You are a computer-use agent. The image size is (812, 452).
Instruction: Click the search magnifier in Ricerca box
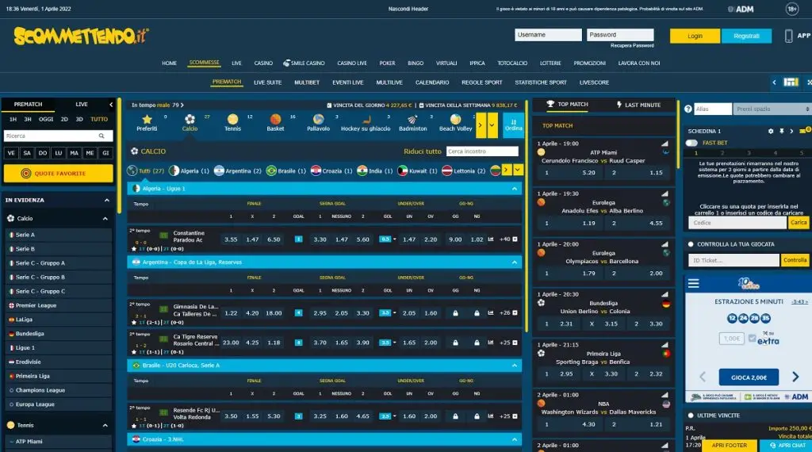101,136
